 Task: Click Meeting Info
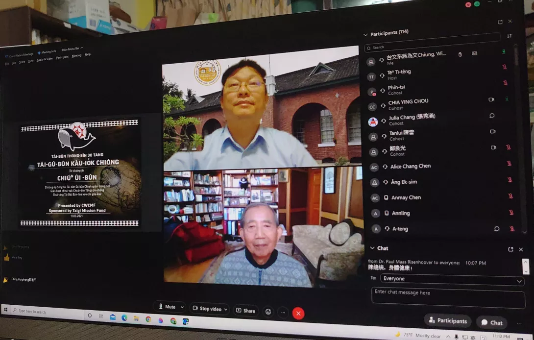pyautogui.click(x=47, y=52)
